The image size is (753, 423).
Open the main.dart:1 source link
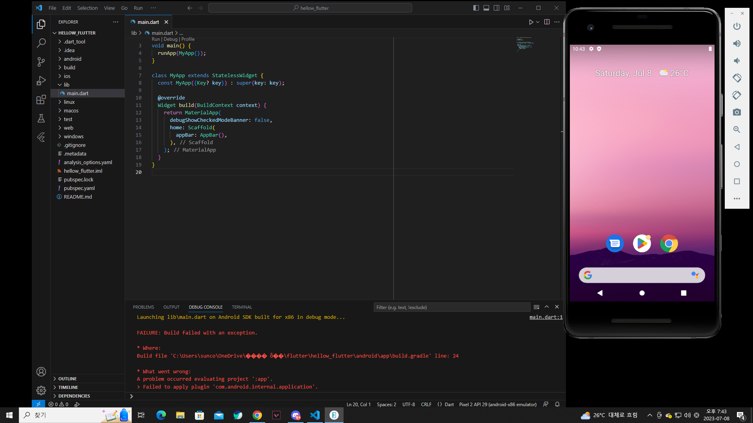point(546,317)
